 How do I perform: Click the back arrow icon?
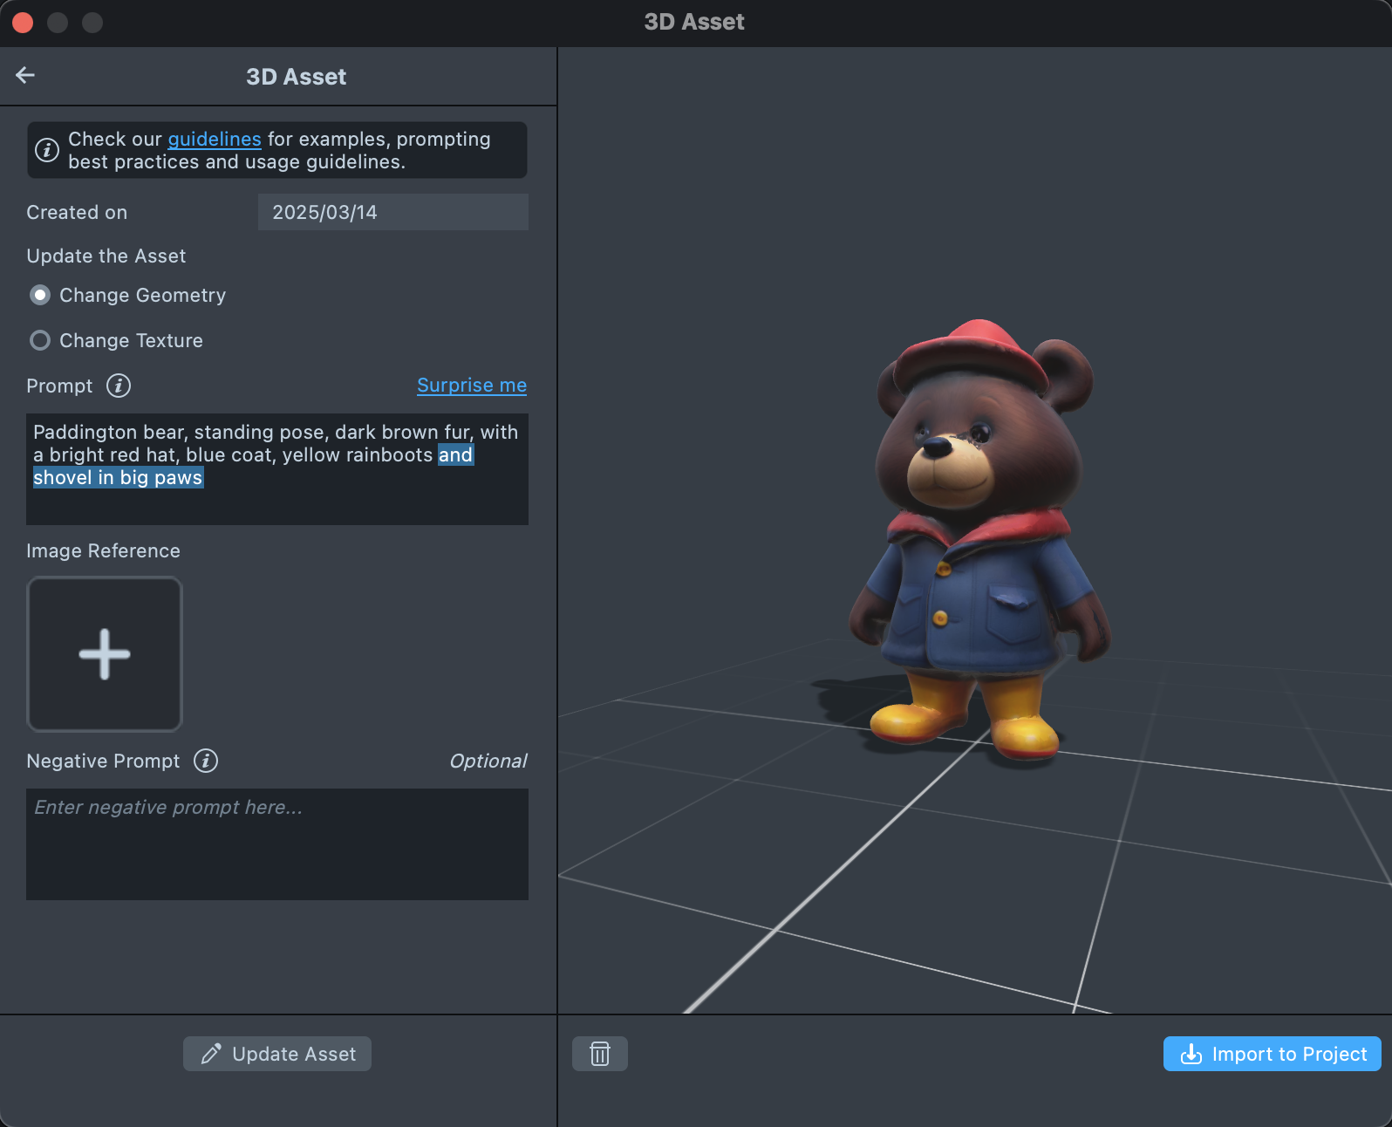pos(25,76)
